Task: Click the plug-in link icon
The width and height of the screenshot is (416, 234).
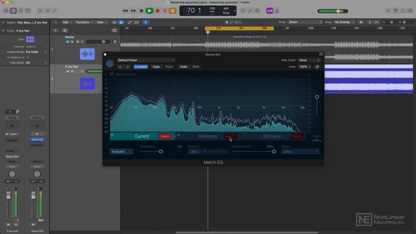Action: (317, 67)
